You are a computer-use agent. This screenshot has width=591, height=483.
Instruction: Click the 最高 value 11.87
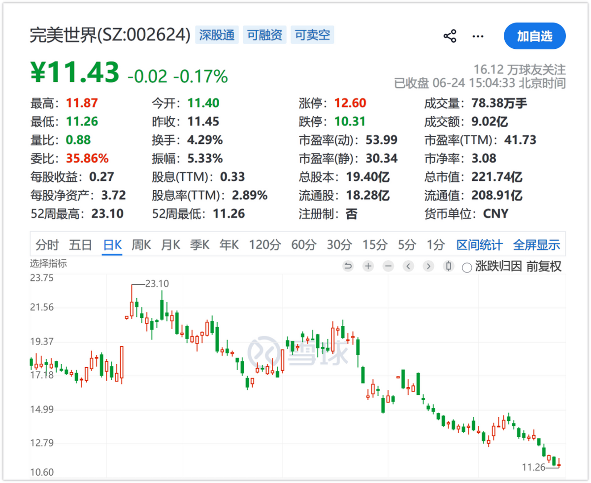81,103
